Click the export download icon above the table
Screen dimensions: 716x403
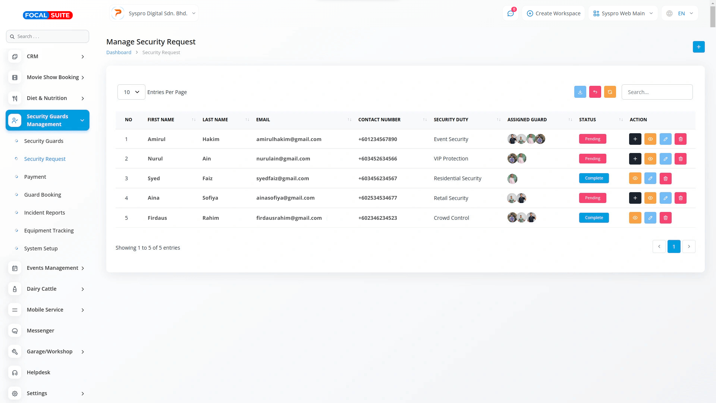tap(580, 92)
